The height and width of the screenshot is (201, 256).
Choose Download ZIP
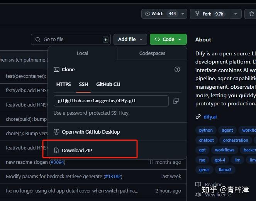click(77, 150)
